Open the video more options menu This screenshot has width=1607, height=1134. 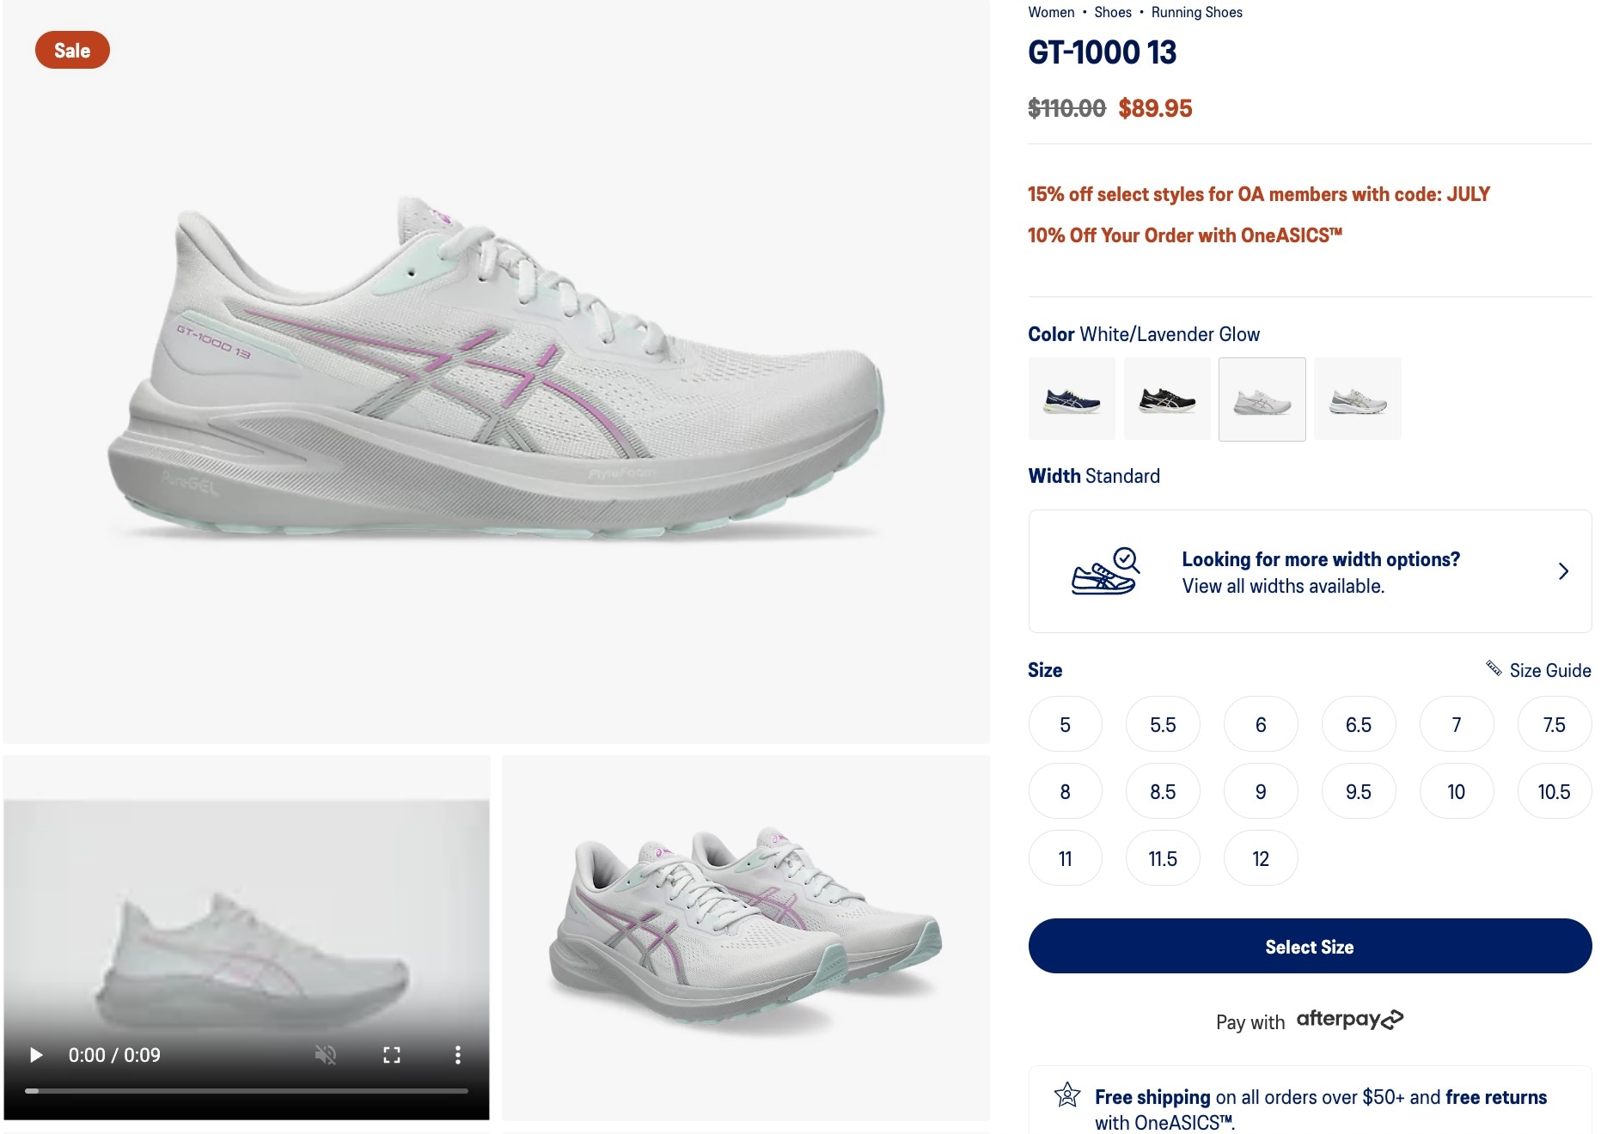coord(458,1055)
